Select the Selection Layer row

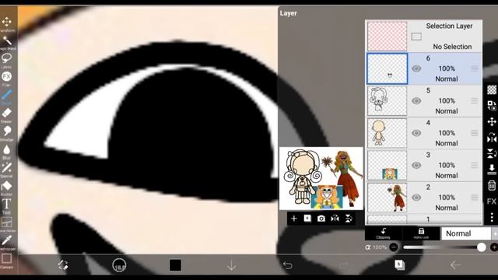[x=424, y=36]
